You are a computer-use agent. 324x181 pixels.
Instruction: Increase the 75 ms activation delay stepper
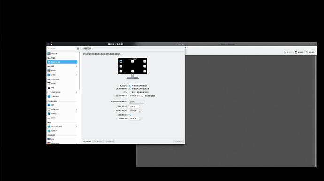pos(139,106)
